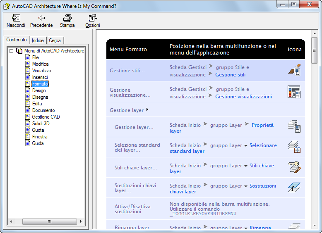Click the page icon beside File
Image resolution: width=322 pixels, height=233 pixels.
tap(28, 57)
